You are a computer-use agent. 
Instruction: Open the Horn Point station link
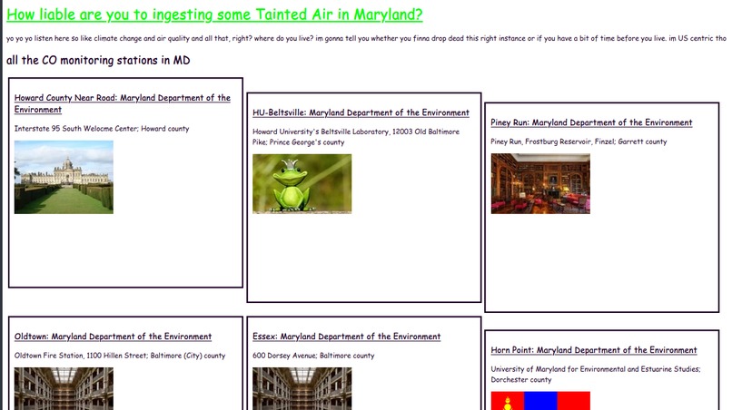(x=594, y=350)
